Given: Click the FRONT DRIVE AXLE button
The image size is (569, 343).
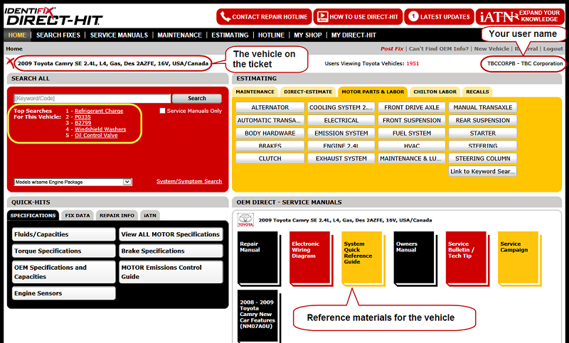Looking at the screenshot, I should pos(412,107).
